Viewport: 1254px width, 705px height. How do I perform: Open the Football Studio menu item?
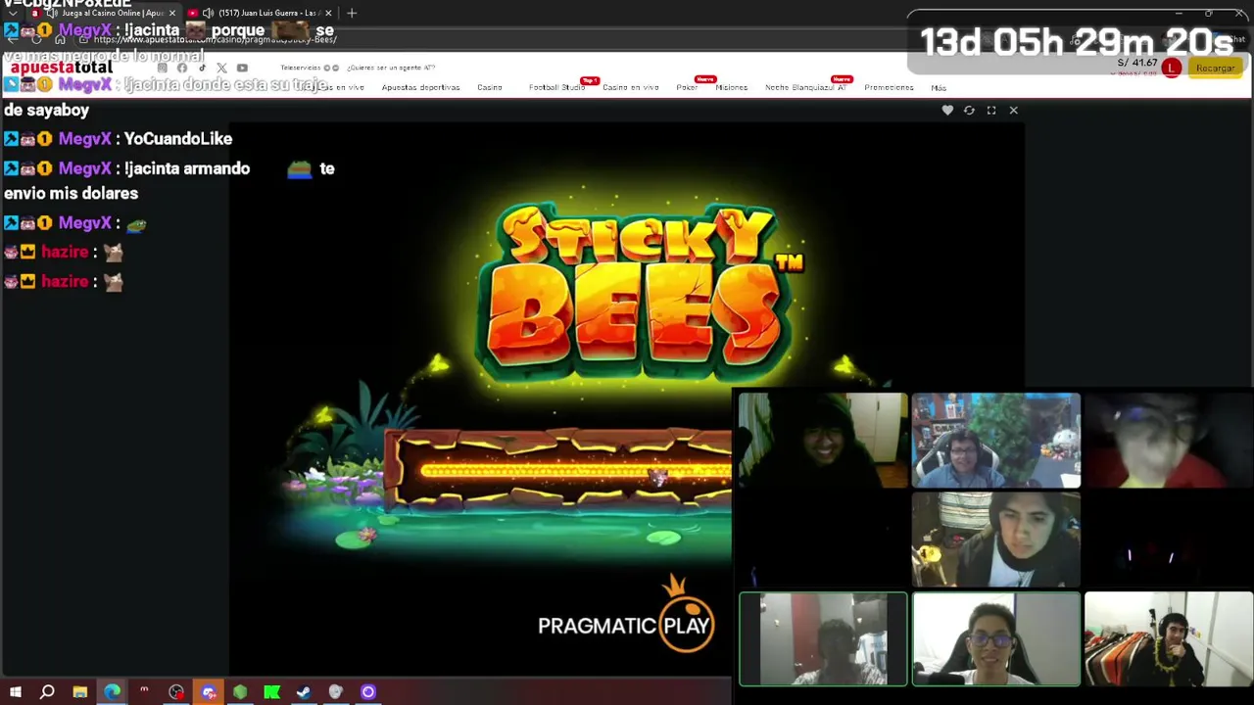click(x=556, y=87)
